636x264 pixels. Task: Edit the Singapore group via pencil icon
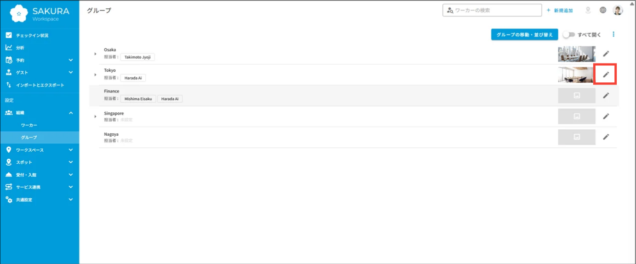pos(606,116)
